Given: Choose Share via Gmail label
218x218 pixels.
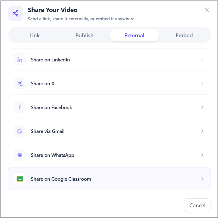Looking at the screenshot, I should coord(47,131).
